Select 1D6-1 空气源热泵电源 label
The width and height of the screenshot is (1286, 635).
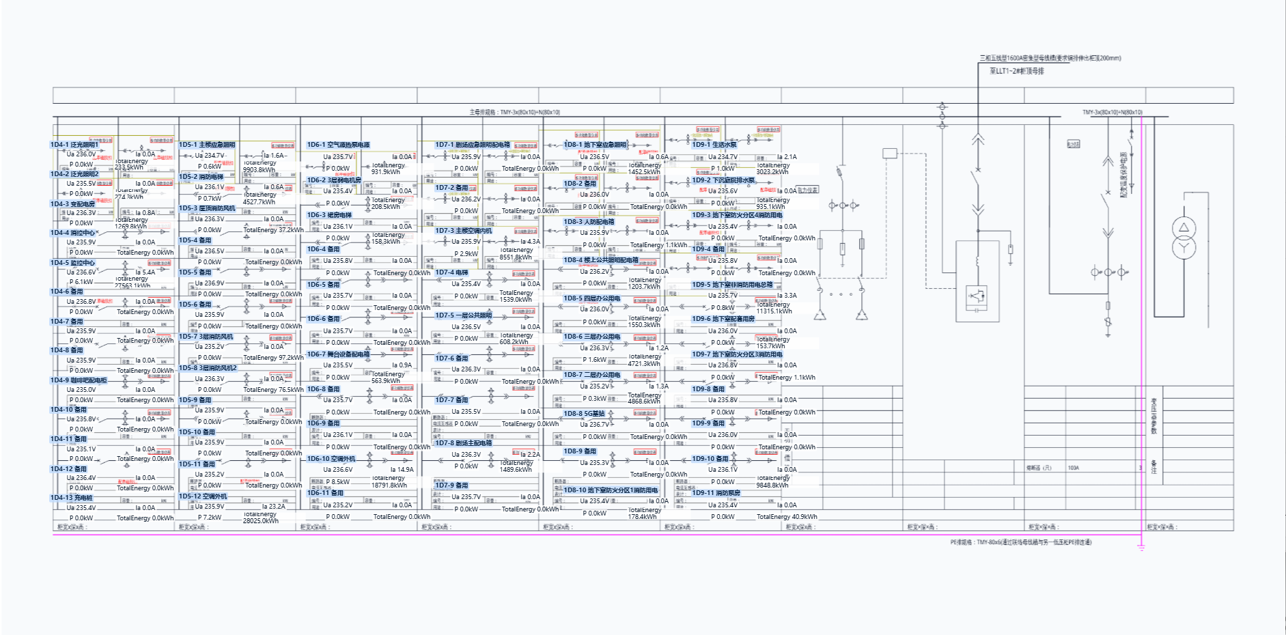coord(338,145)
